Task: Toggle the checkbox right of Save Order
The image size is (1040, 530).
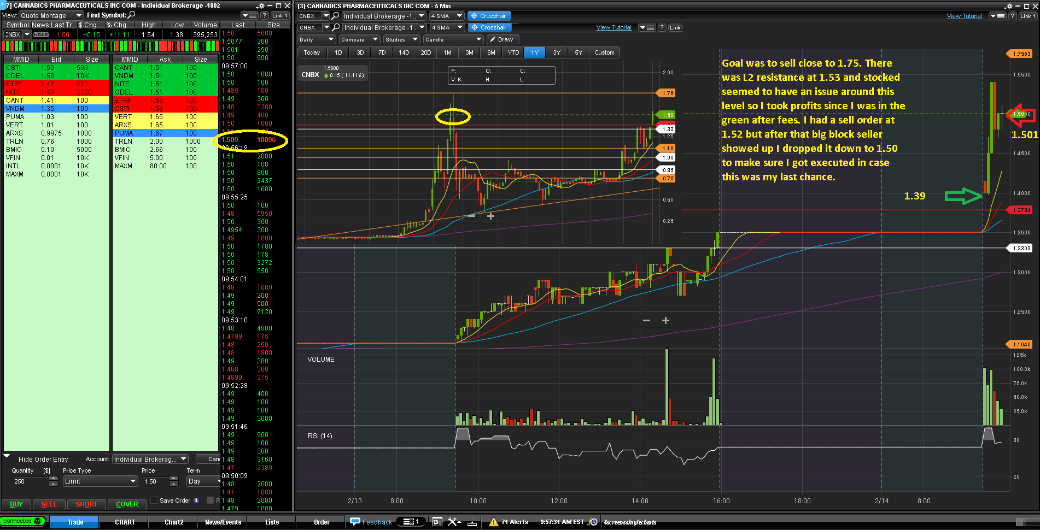Action: 210,500
